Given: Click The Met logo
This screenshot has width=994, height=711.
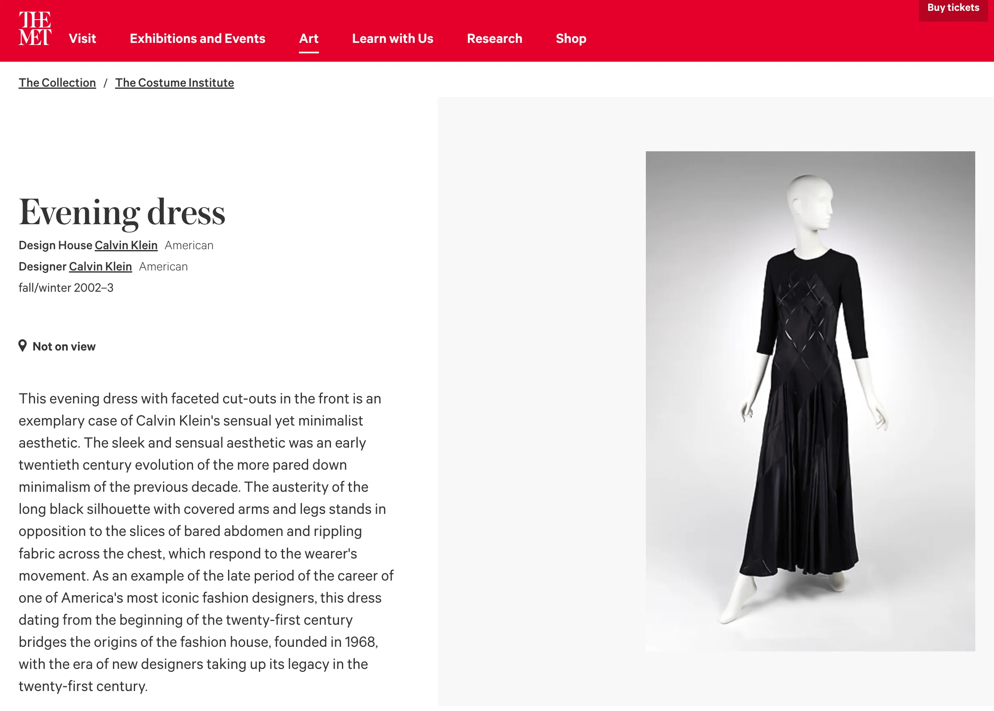Looking at the screenshot, I should (35, 28).
